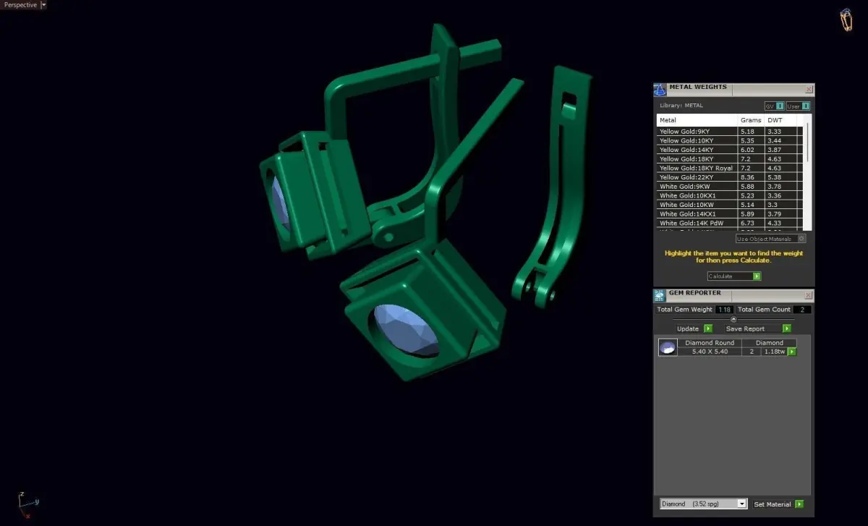Click the green arrow beside Set Material
Screen dimensions: 868x526
click(x=799, y=504)
